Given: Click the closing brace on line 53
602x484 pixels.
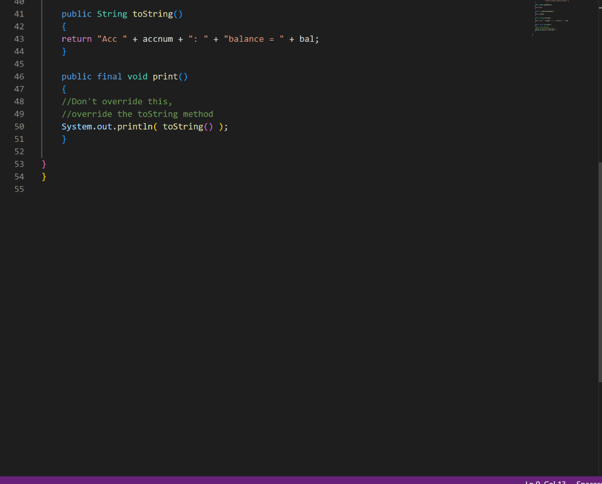Looking at the screenshot, I should coord(44,164).
